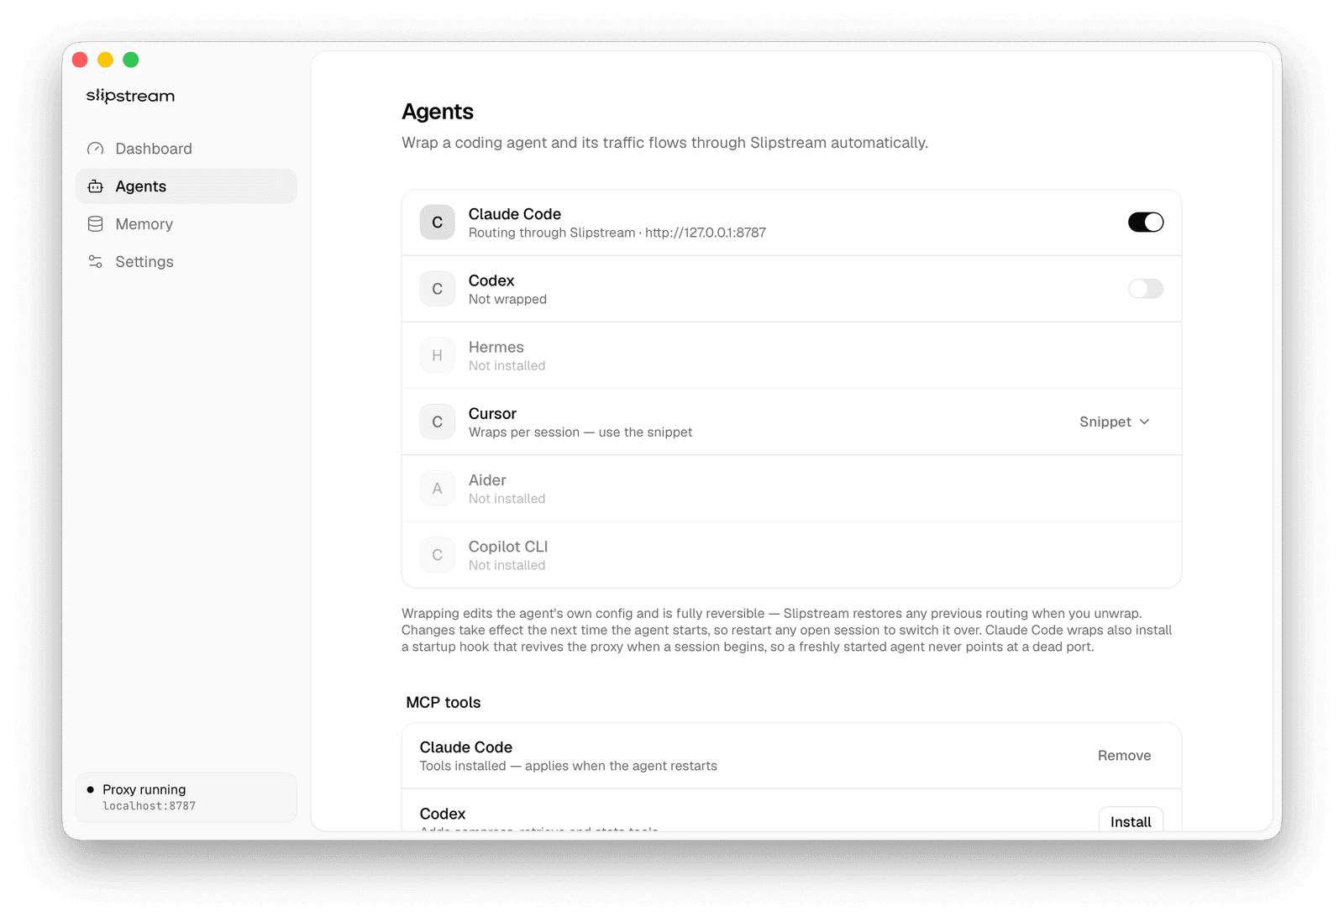
Task: Click the Cursor agent avatar icon
Action: 437,422
